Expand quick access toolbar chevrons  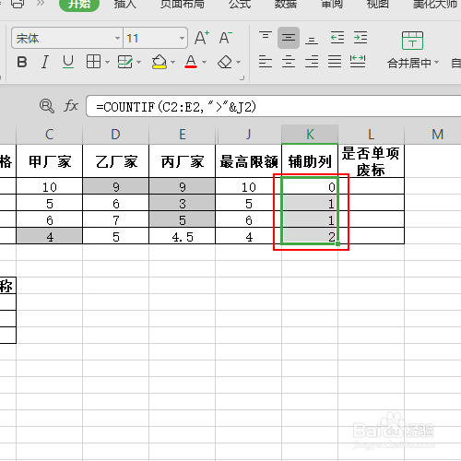pos(41,4)
